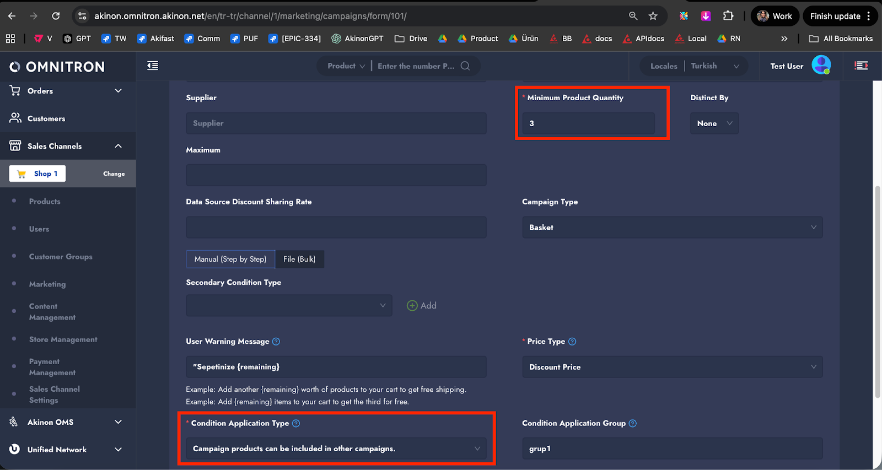Select Manual (Step by Step) mode
The image size is (882, 470).
pos(230,259)
